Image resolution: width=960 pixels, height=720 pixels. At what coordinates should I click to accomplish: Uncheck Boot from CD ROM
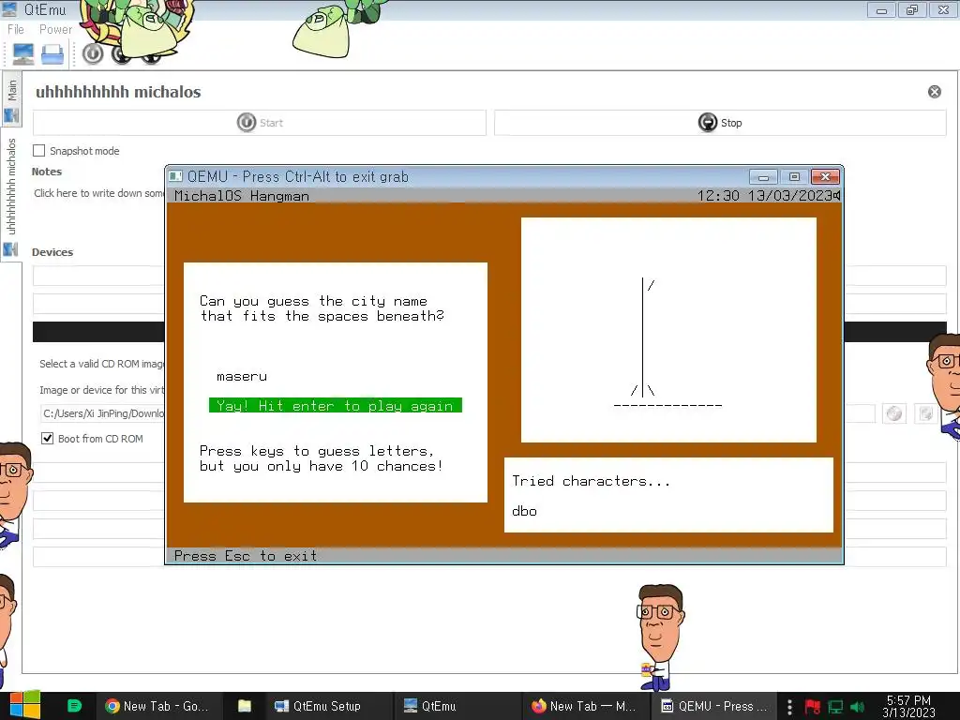(x=47, y=439)
